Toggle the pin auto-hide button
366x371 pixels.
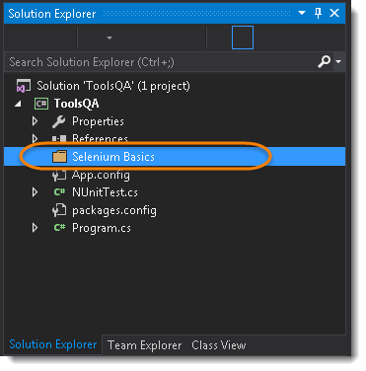(318, 14)
